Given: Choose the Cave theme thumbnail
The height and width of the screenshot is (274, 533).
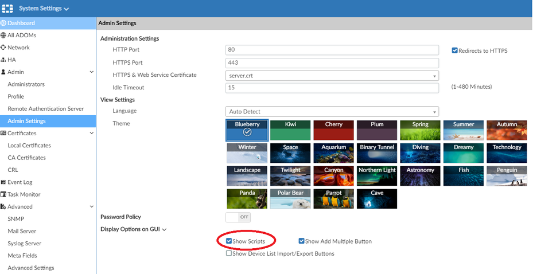Looking at the screenshot, I should [x=377, y=199].
